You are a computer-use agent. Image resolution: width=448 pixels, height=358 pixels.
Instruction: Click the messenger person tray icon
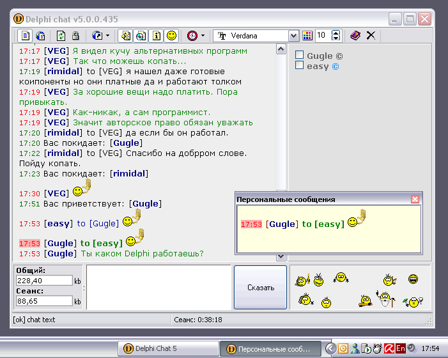[x=355, y=348]
